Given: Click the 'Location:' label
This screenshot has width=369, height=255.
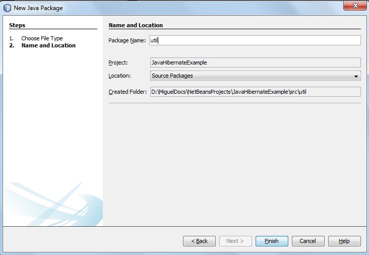Looking at the screenshot, I should pos(119,76).
